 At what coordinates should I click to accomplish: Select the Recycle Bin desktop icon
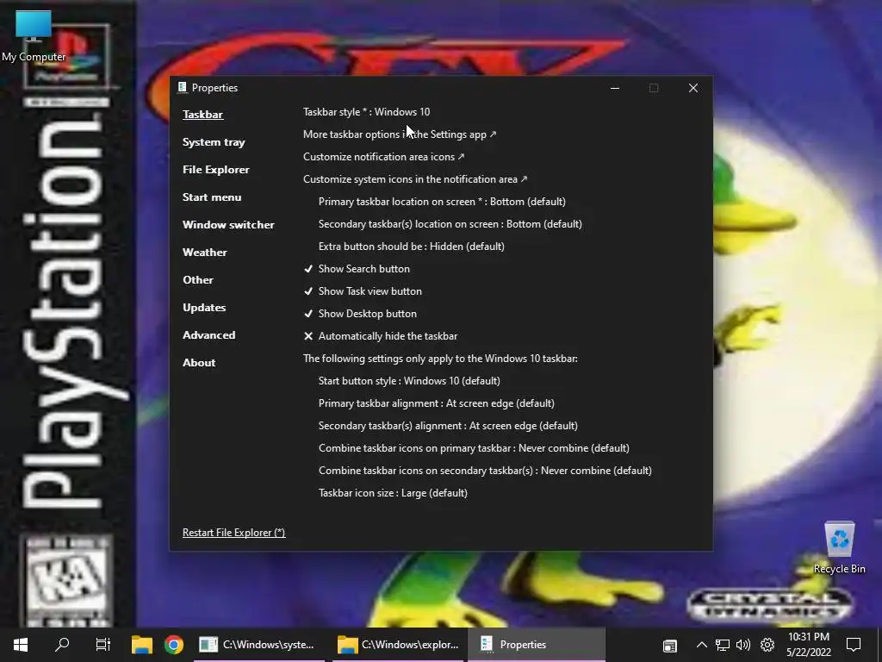click(x=839, y=547)
